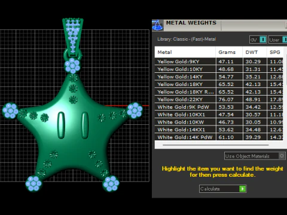The image size is (287, 215).
Task: Toggle the GV library switch
Action: (263, 39)
